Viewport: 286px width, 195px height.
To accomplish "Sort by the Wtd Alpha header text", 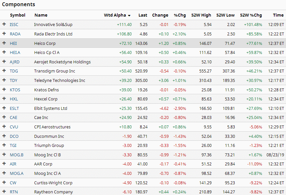I will pos(115,15).
